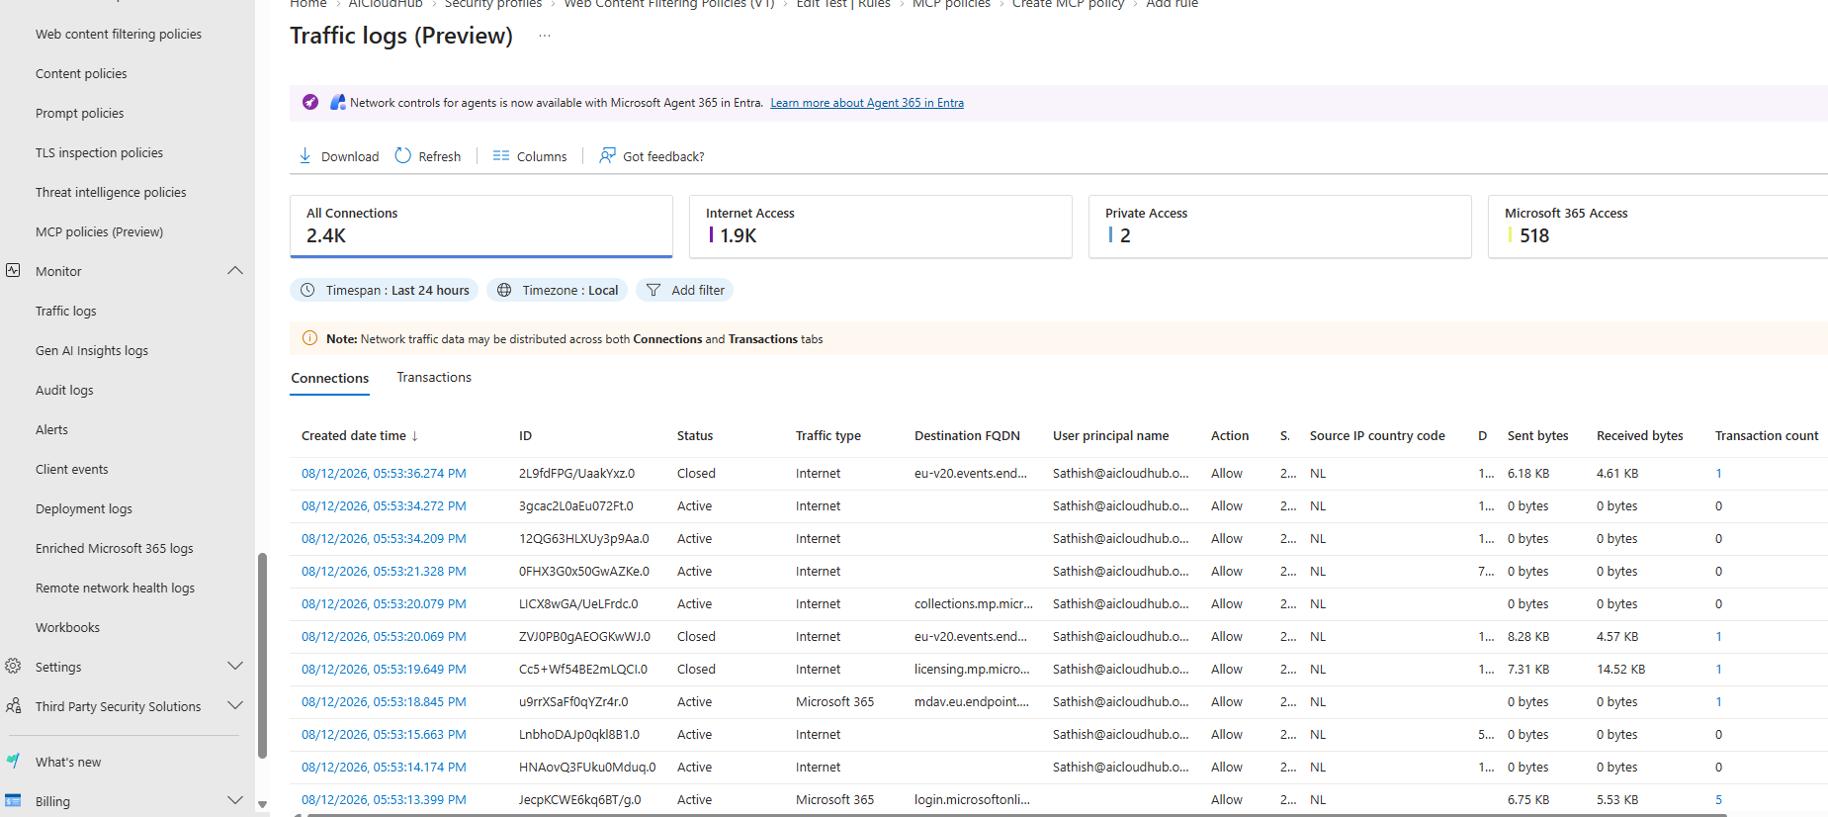Image resolution: width=1828 pixels, height=817 pixels.
Task: Open TLS inspection policies
Action: [x=99, y=152]
